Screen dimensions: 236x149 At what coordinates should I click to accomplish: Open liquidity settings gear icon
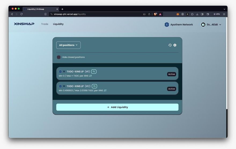coord(175,45)
